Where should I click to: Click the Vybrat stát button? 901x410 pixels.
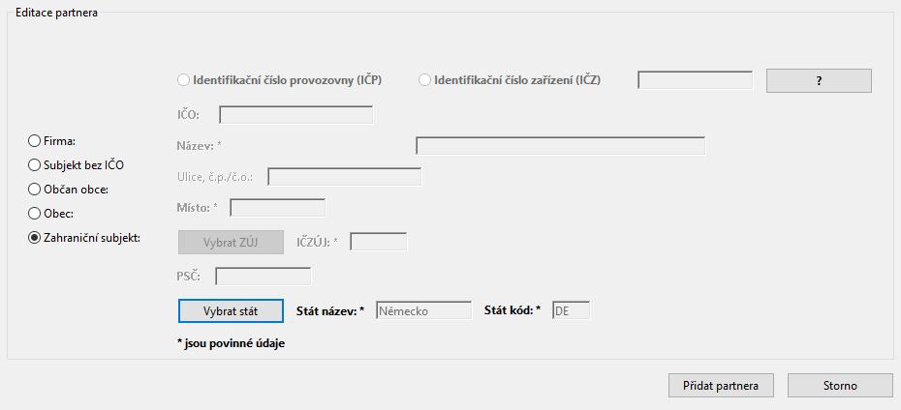coord(231,311)
